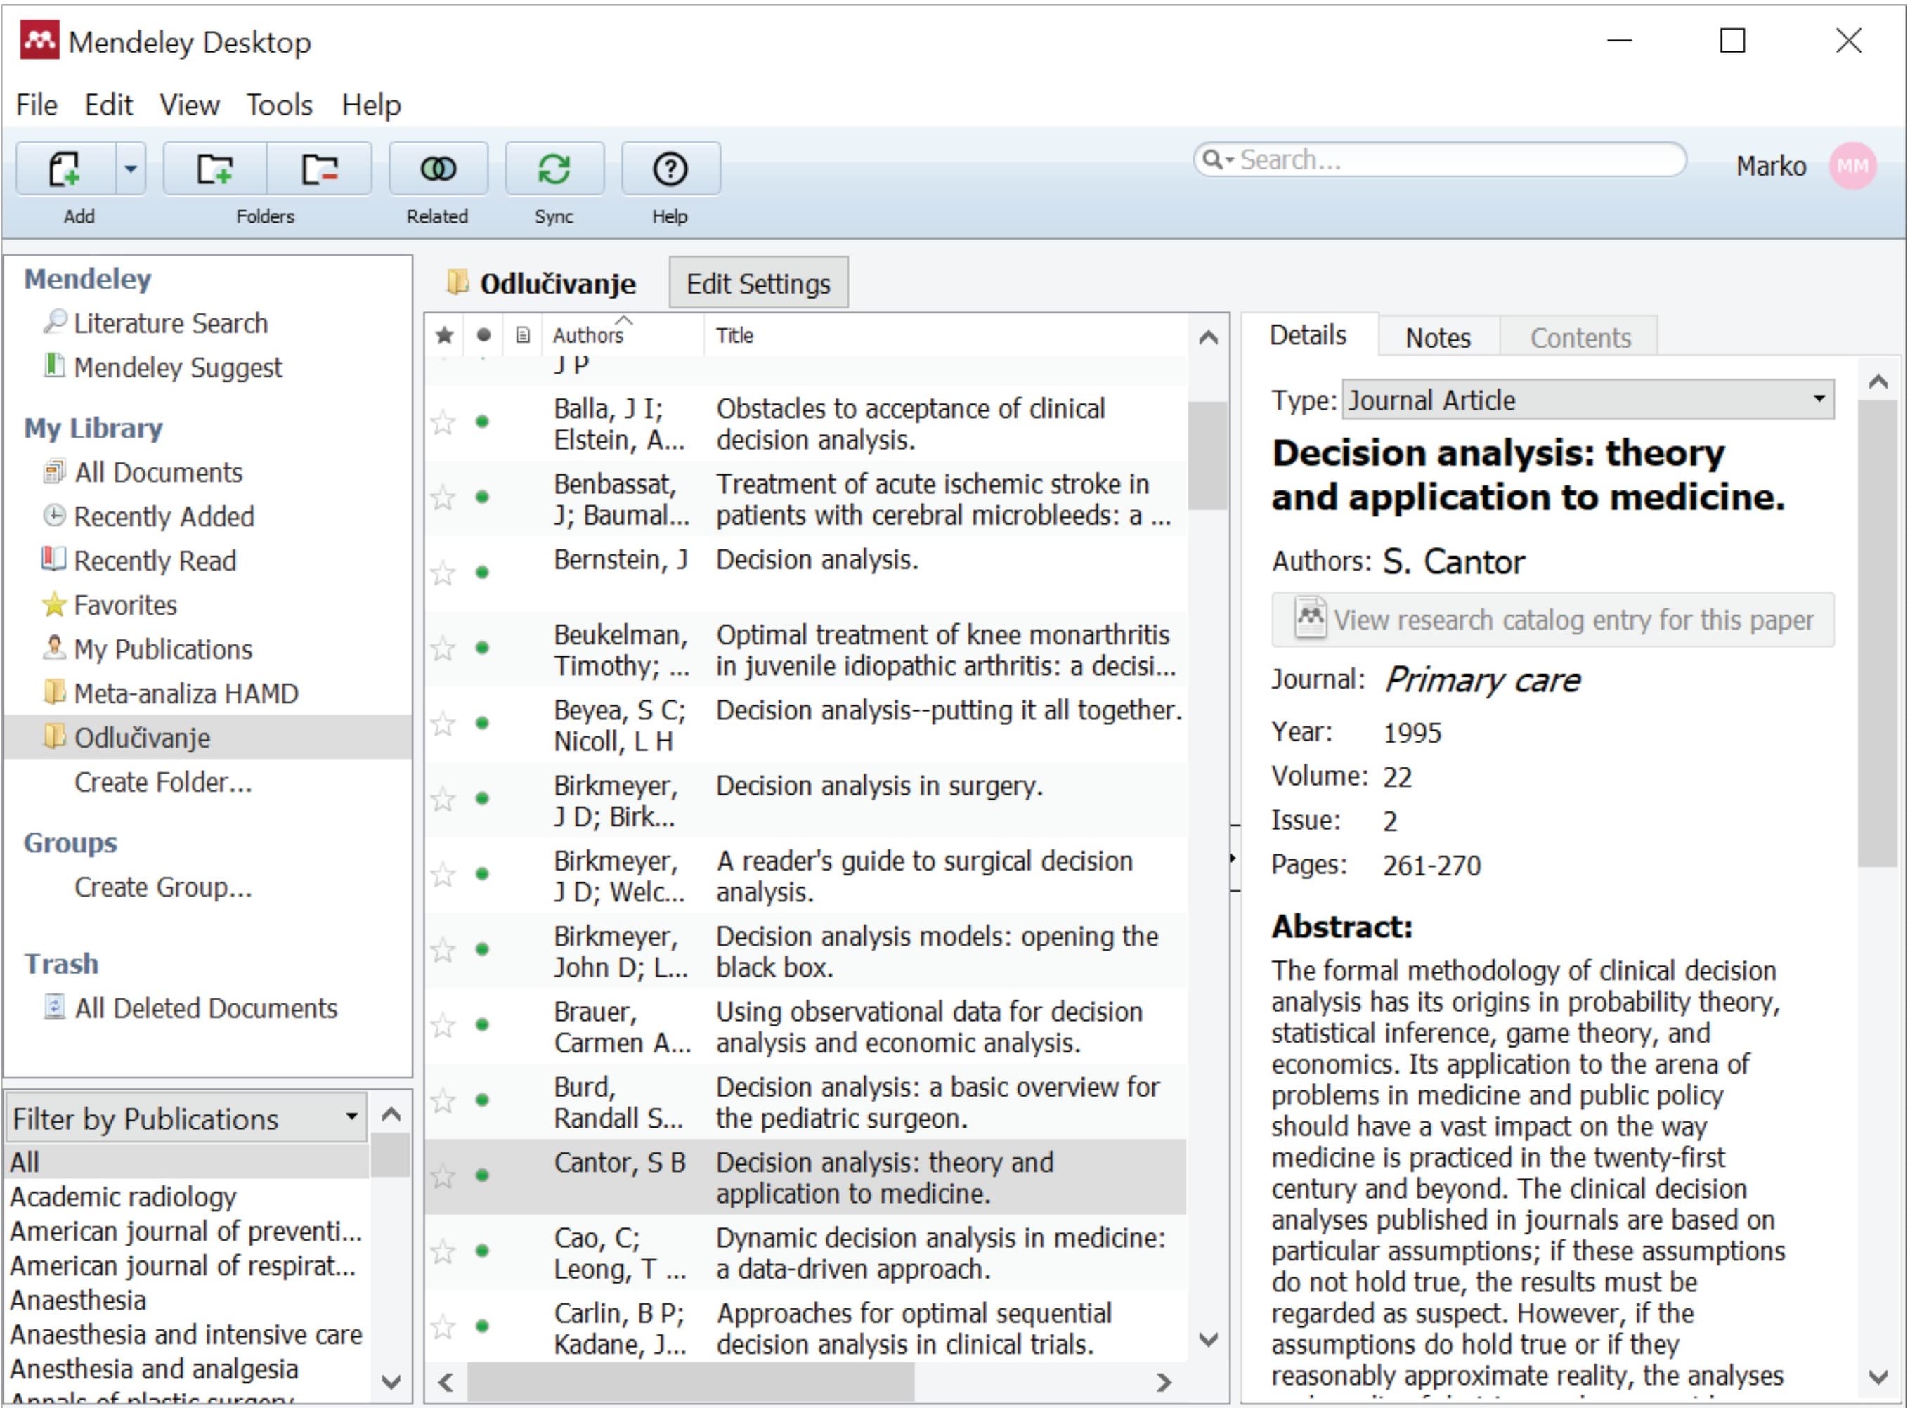This screenshot has width=1910, height=1408.
Task: Open Recently Read list
Action: (155, 561)
